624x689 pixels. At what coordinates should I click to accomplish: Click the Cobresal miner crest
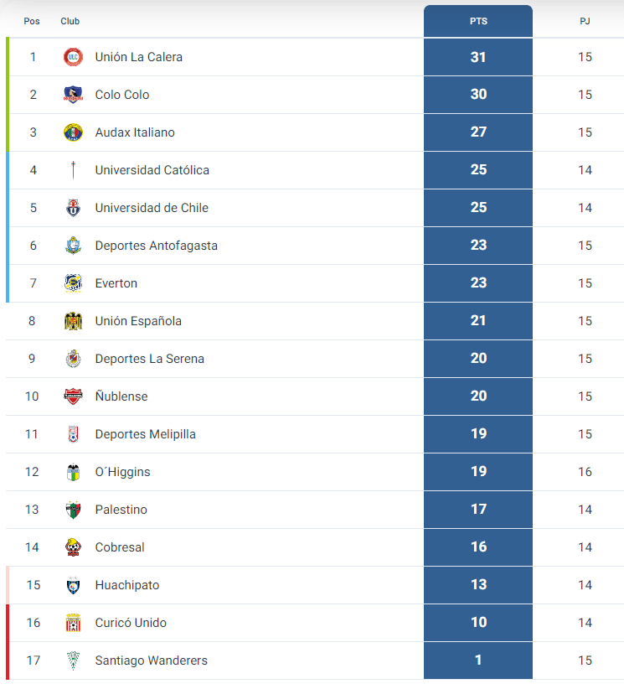pyautogui.click(x=73, y=547)
